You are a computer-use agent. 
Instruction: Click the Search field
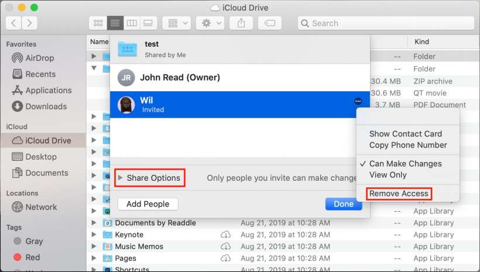(x=386, y=23)
